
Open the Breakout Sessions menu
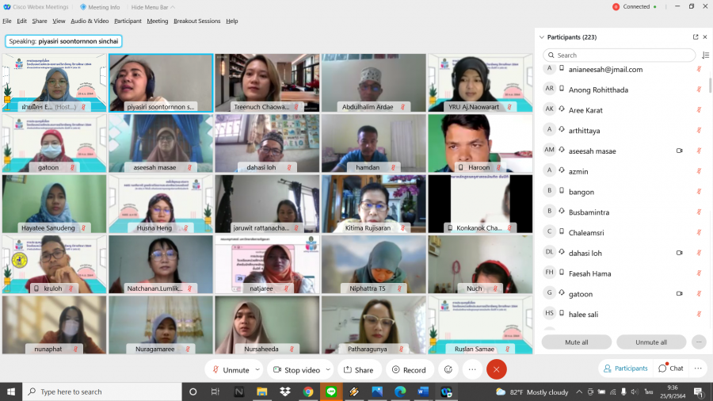point(196,21)
